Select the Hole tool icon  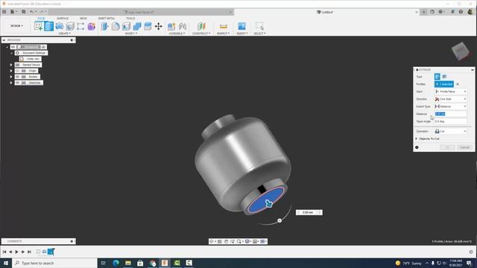pos(70,27)
